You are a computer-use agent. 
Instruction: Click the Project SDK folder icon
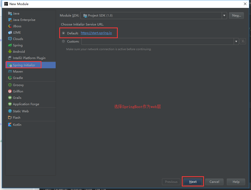click(x=85, y=16)
